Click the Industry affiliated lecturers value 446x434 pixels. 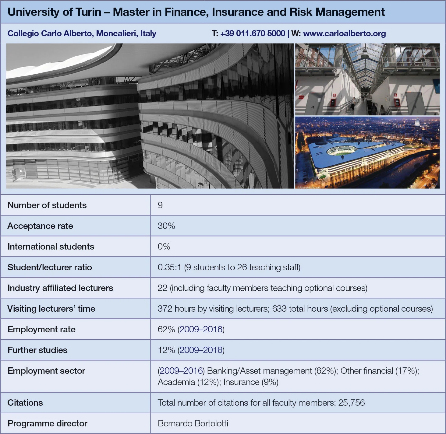[262, 288]
